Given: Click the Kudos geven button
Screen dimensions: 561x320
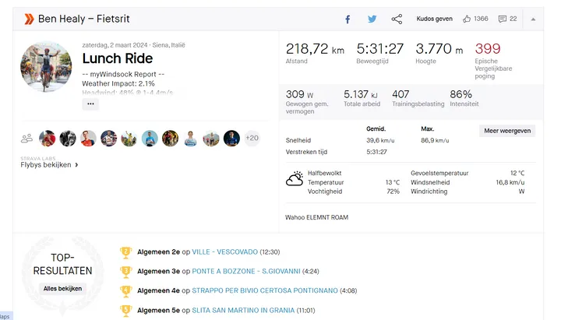Looking at the screenshot, I should tap(434, 19).
